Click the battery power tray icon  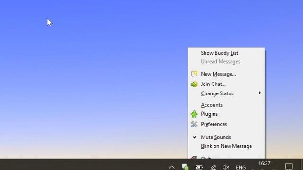[199, 167]
